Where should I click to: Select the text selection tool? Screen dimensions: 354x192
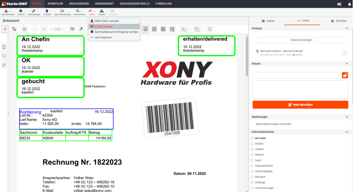14,29
